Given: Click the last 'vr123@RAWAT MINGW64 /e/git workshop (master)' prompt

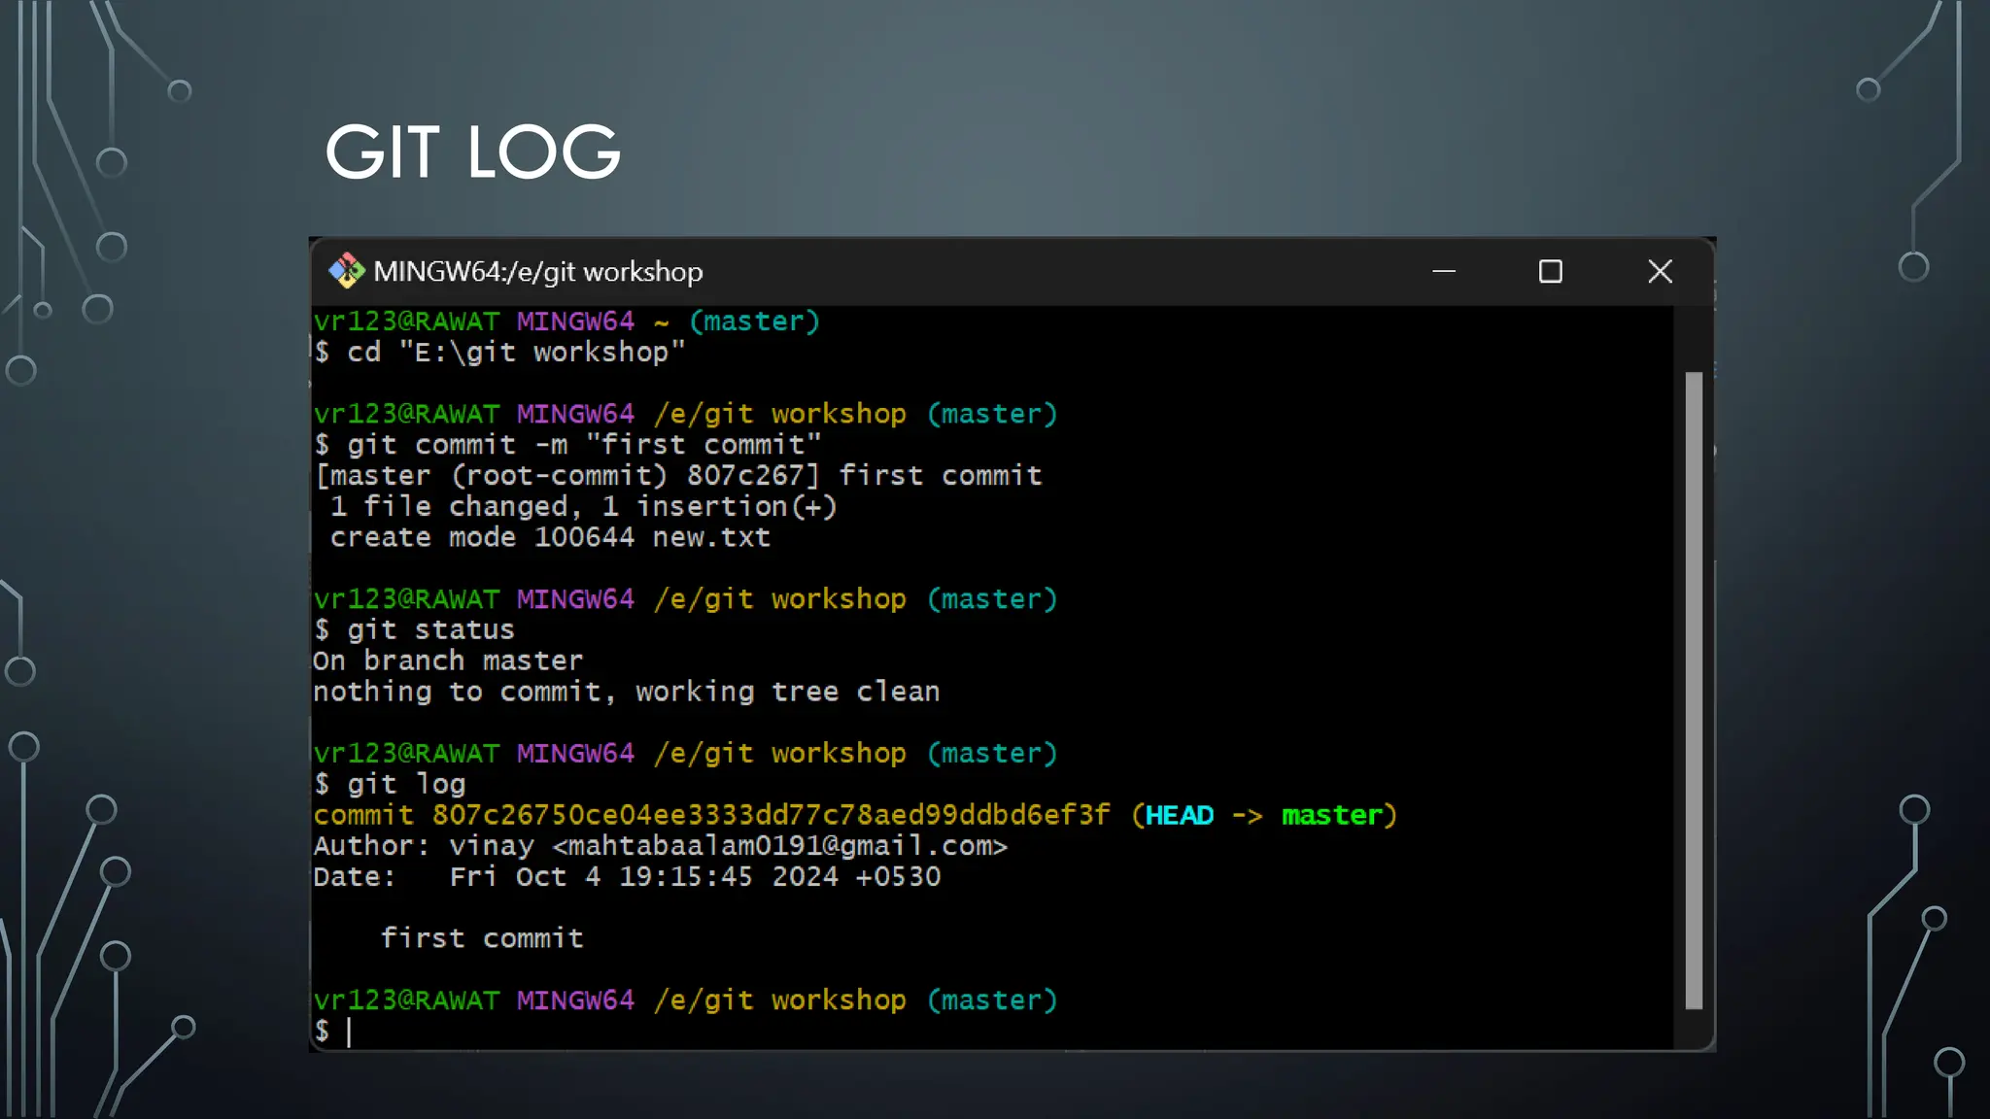Looking at the screenshot, I should click(x=685, y=1000).
